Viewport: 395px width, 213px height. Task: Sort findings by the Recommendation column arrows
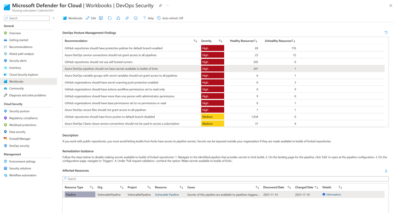point(195,41)
